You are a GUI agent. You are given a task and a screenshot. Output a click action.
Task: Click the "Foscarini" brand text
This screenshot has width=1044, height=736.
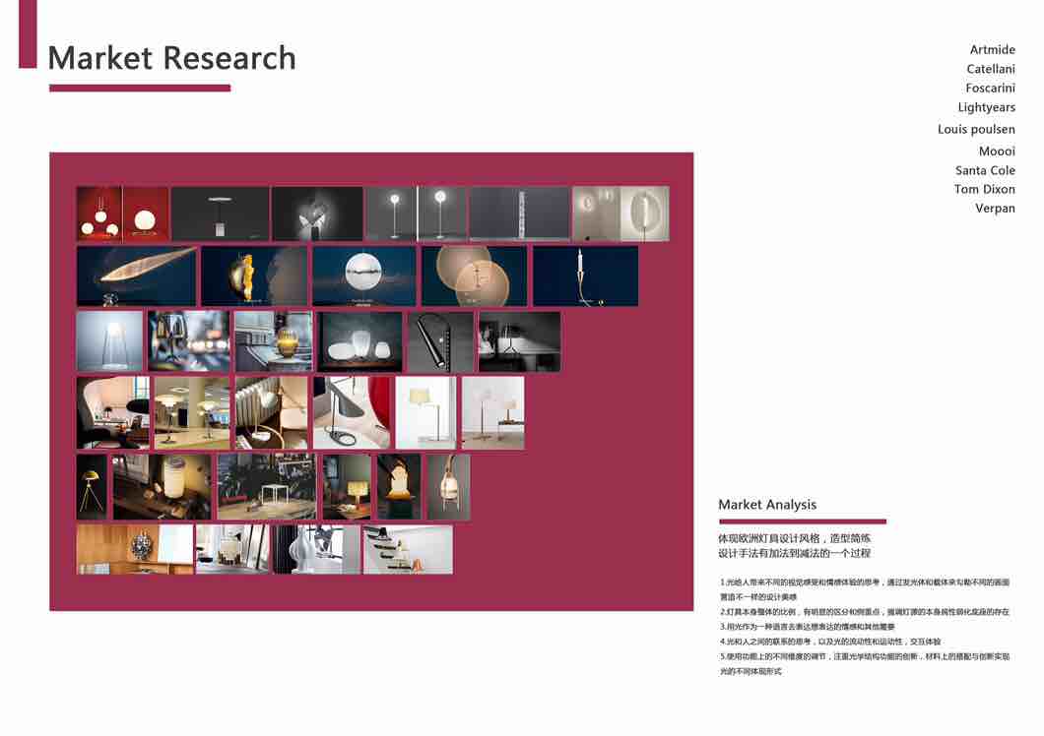pyautogui.click(x=990, y=88)
